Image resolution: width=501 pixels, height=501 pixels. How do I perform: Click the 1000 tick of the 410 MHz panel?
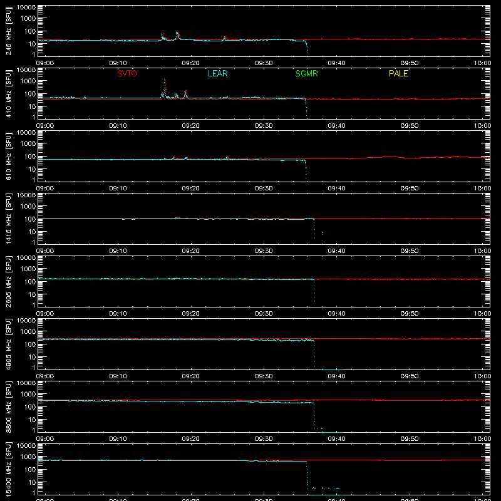28,81
